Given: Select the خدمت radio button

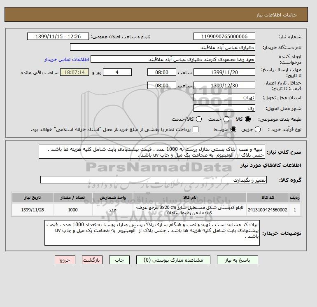Looking at the screenshot, I should tap(226, 120).
